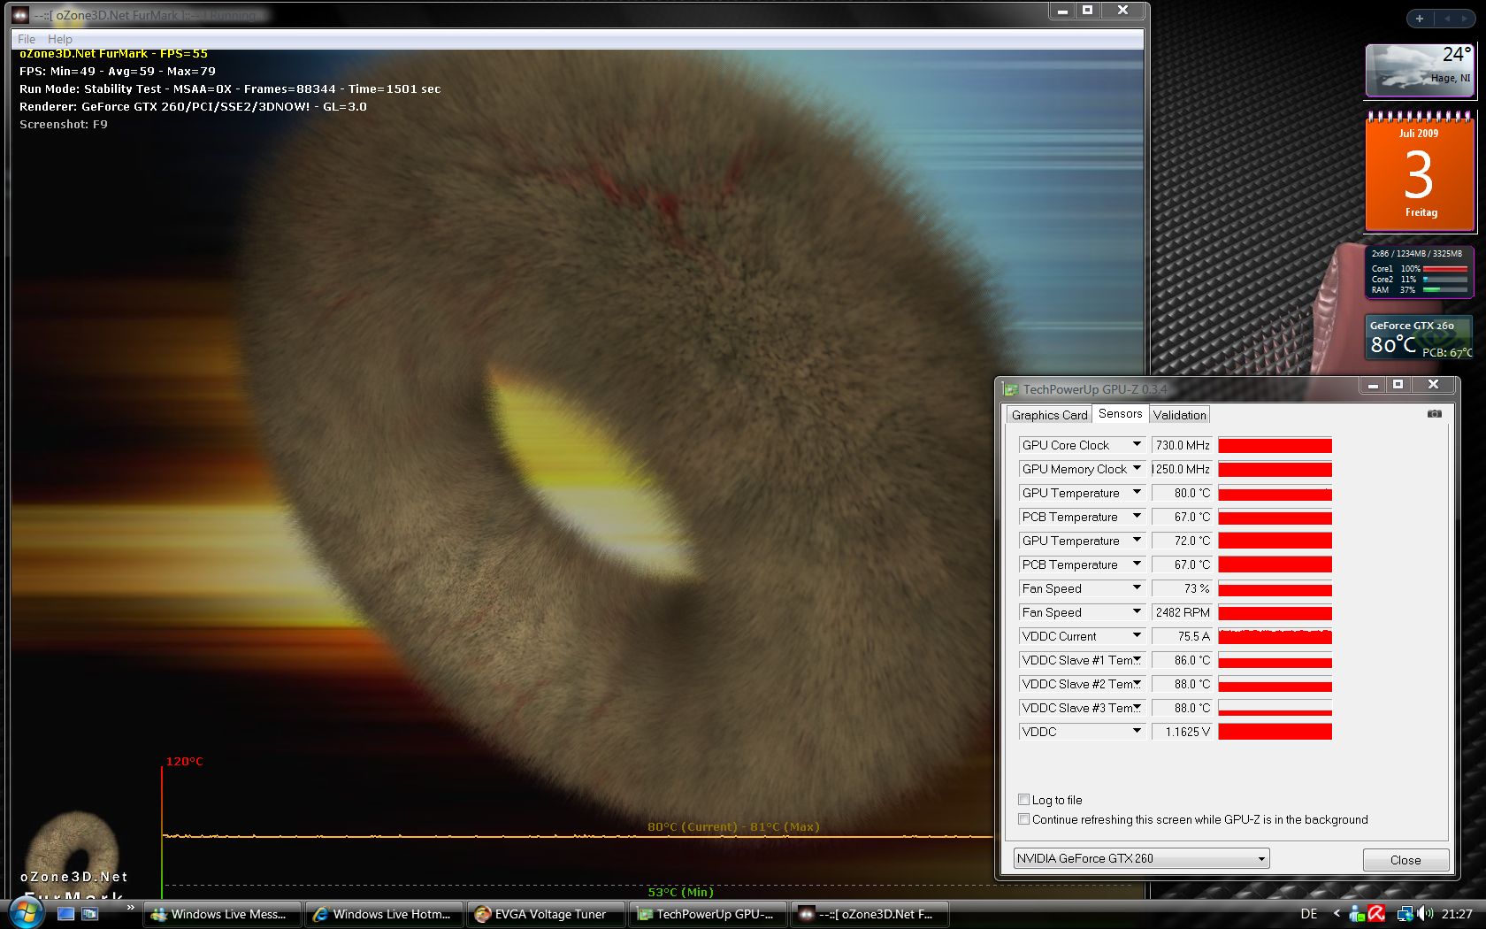
Task: Open the NVIDIA GeForce GTX 260 card selector
Action: pyautogui.click(x=1141, y=858)
